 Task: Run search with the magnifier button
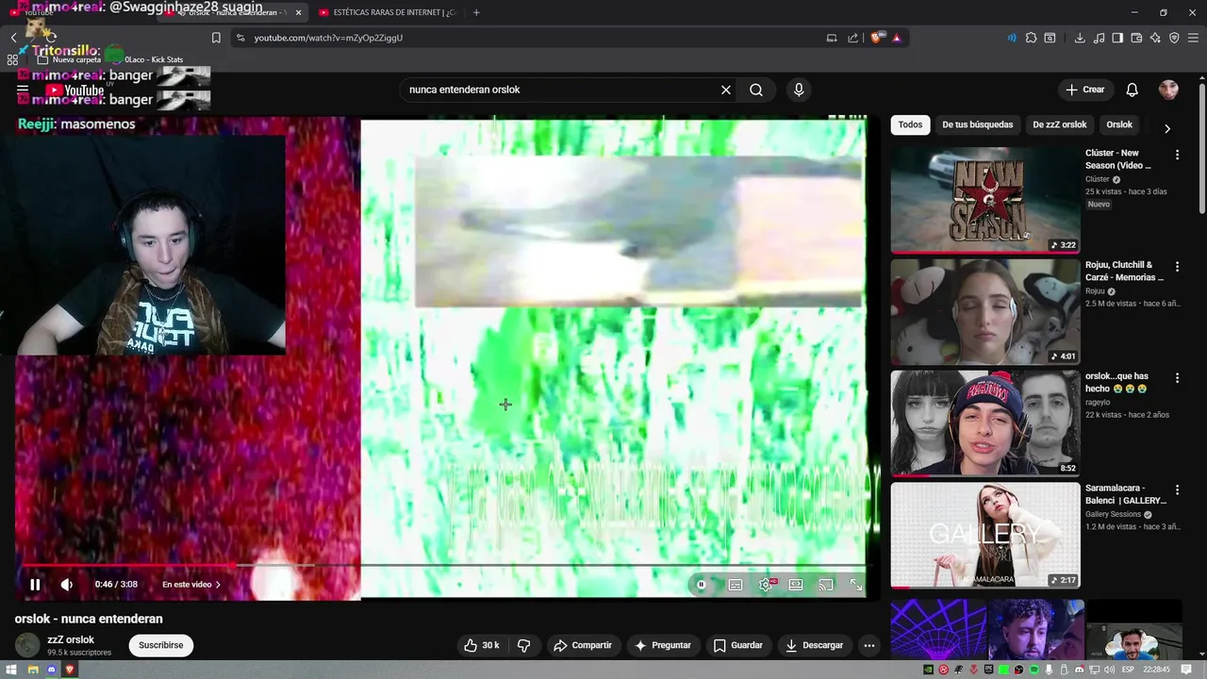[756, 90]
